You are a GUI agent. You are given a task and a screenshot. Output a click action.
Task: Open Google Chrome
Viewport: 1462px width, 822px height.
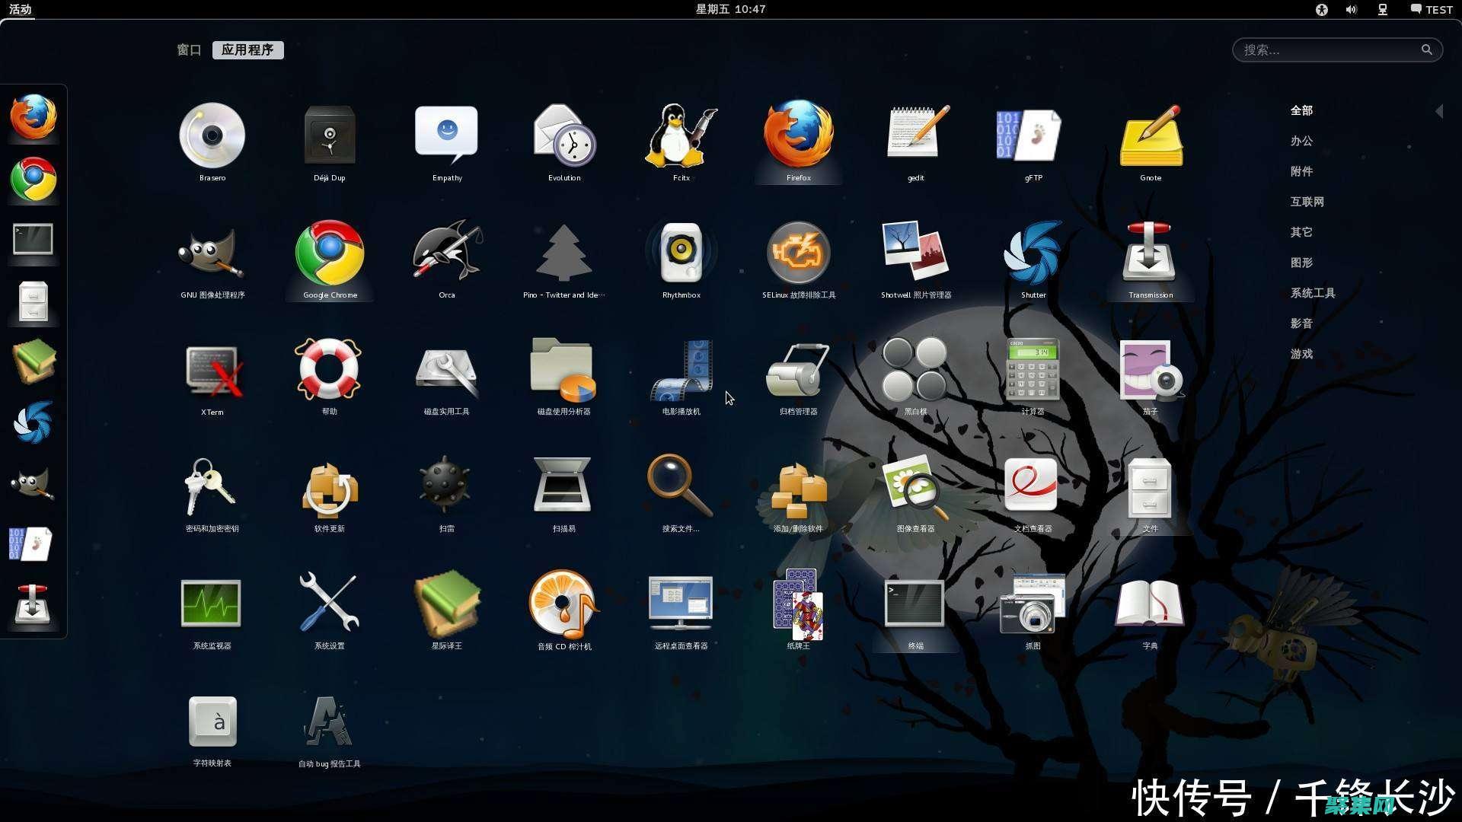point(329,253)
